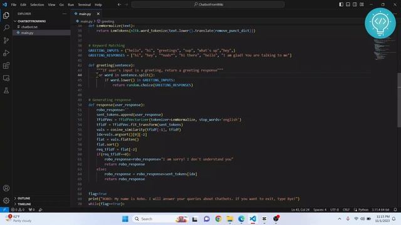Open the Go menu
401x225 pixels.
coord(61,4)
